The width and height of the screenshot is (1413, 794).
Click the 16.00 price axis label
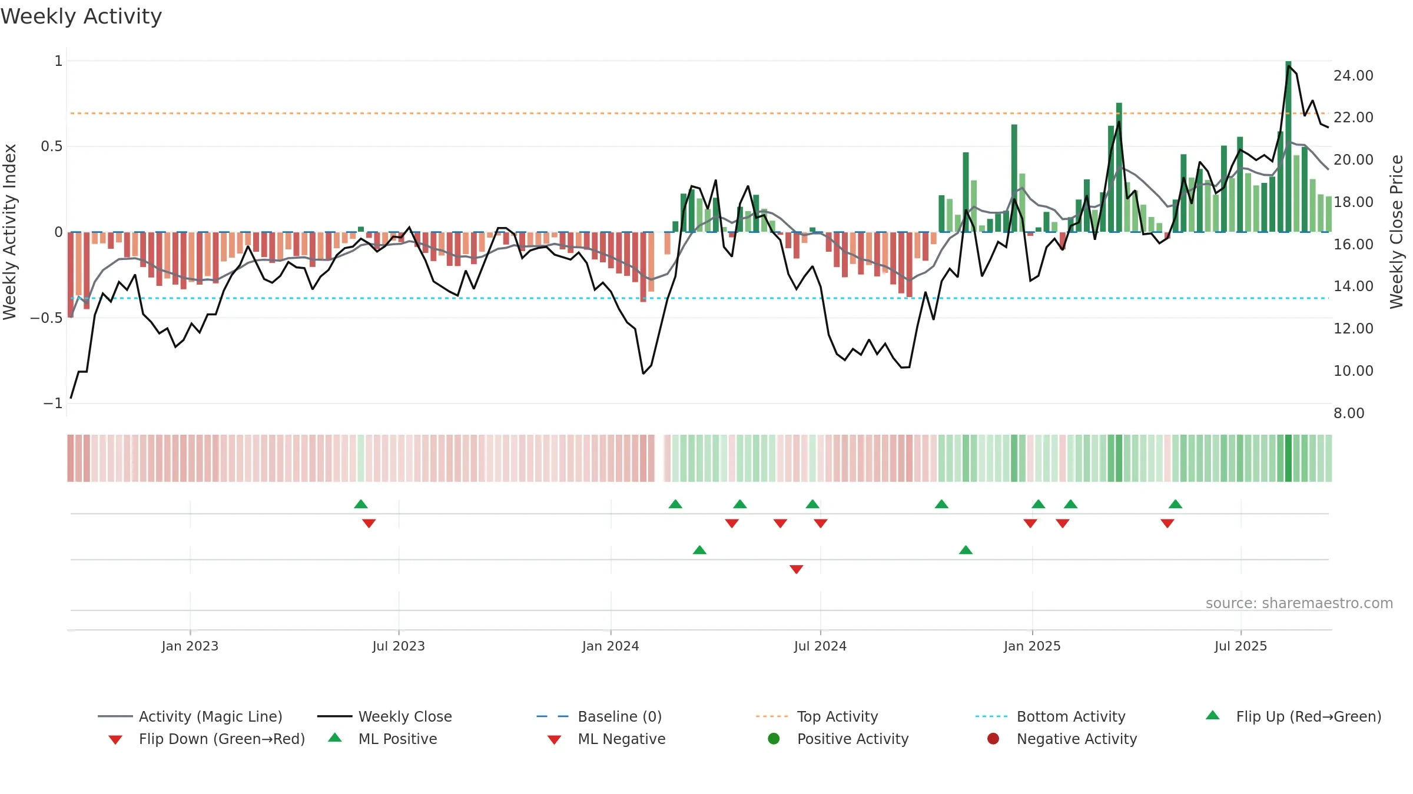[x=1354, y=244]
